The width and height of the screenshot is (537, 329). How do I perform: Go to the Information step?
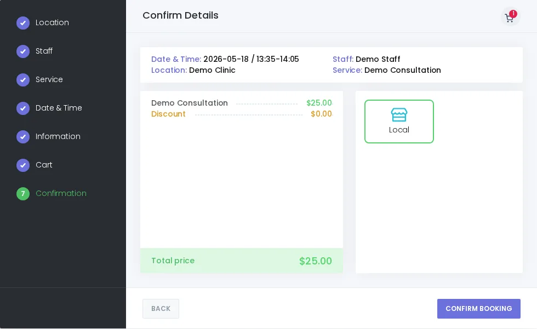[x=58, y=136]
